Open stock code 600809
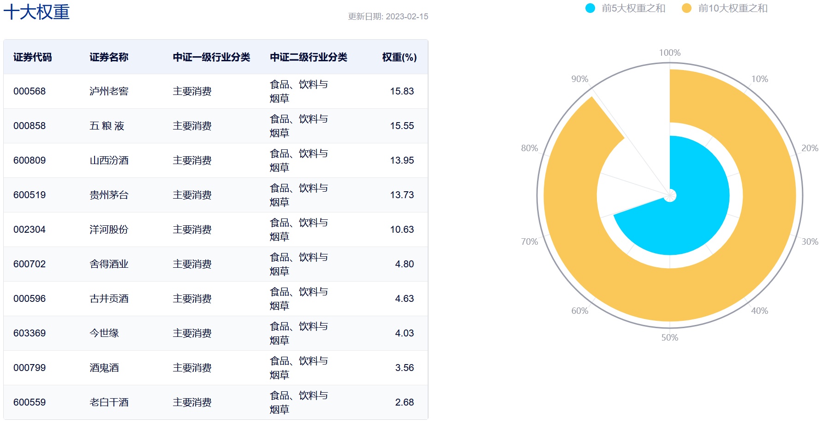Viewport: 823px width, 424px height. tap(30, 160)
